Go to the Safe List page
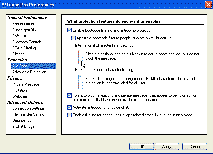 point(19,36)
